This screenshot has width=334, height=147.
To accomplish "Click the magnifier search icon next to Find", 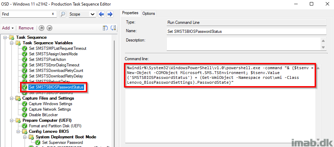I will (x=62, y=14).
